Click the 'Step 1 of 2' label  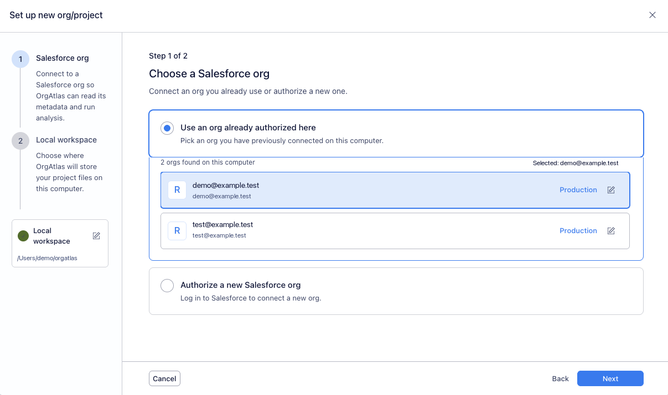pyautogui.click(x=168, y=56)
